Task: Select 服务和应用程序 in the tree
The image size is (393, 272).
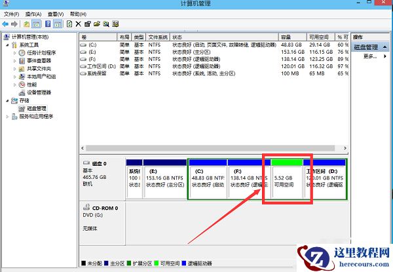Action: [x=36, y=116]
